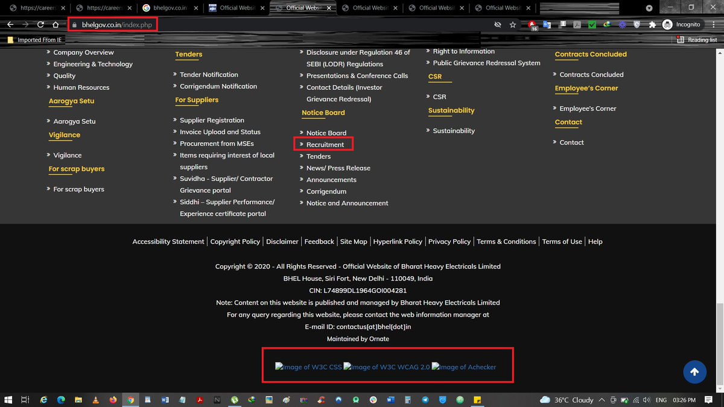Open the Privacy Policy footer link

coord(449,242)
